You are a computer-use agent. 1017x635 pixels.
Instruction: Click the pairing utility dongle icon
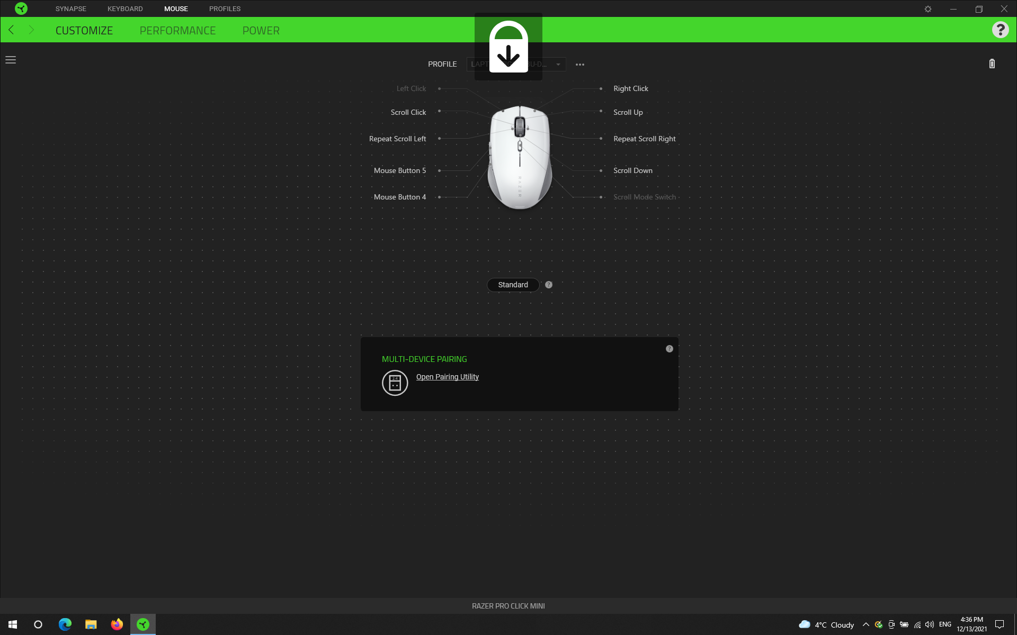(395, 383)
